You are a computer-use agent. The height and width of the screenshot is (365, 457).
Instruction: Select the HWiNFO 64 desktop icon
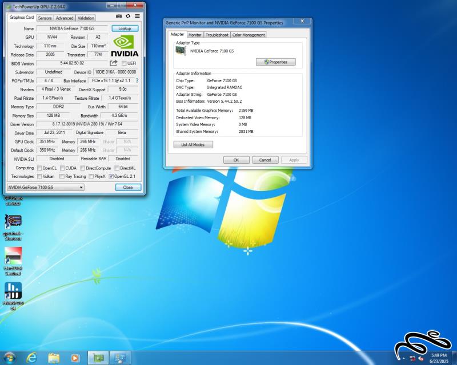pyautogui.click(x=13, y=297)
